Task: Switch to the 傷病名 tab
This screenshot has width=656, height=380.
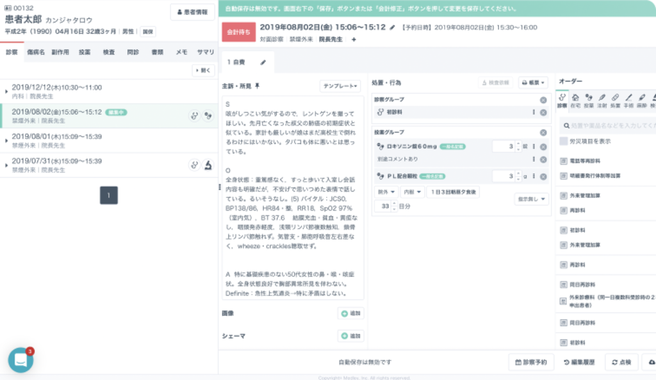Action: click(36, 52)
